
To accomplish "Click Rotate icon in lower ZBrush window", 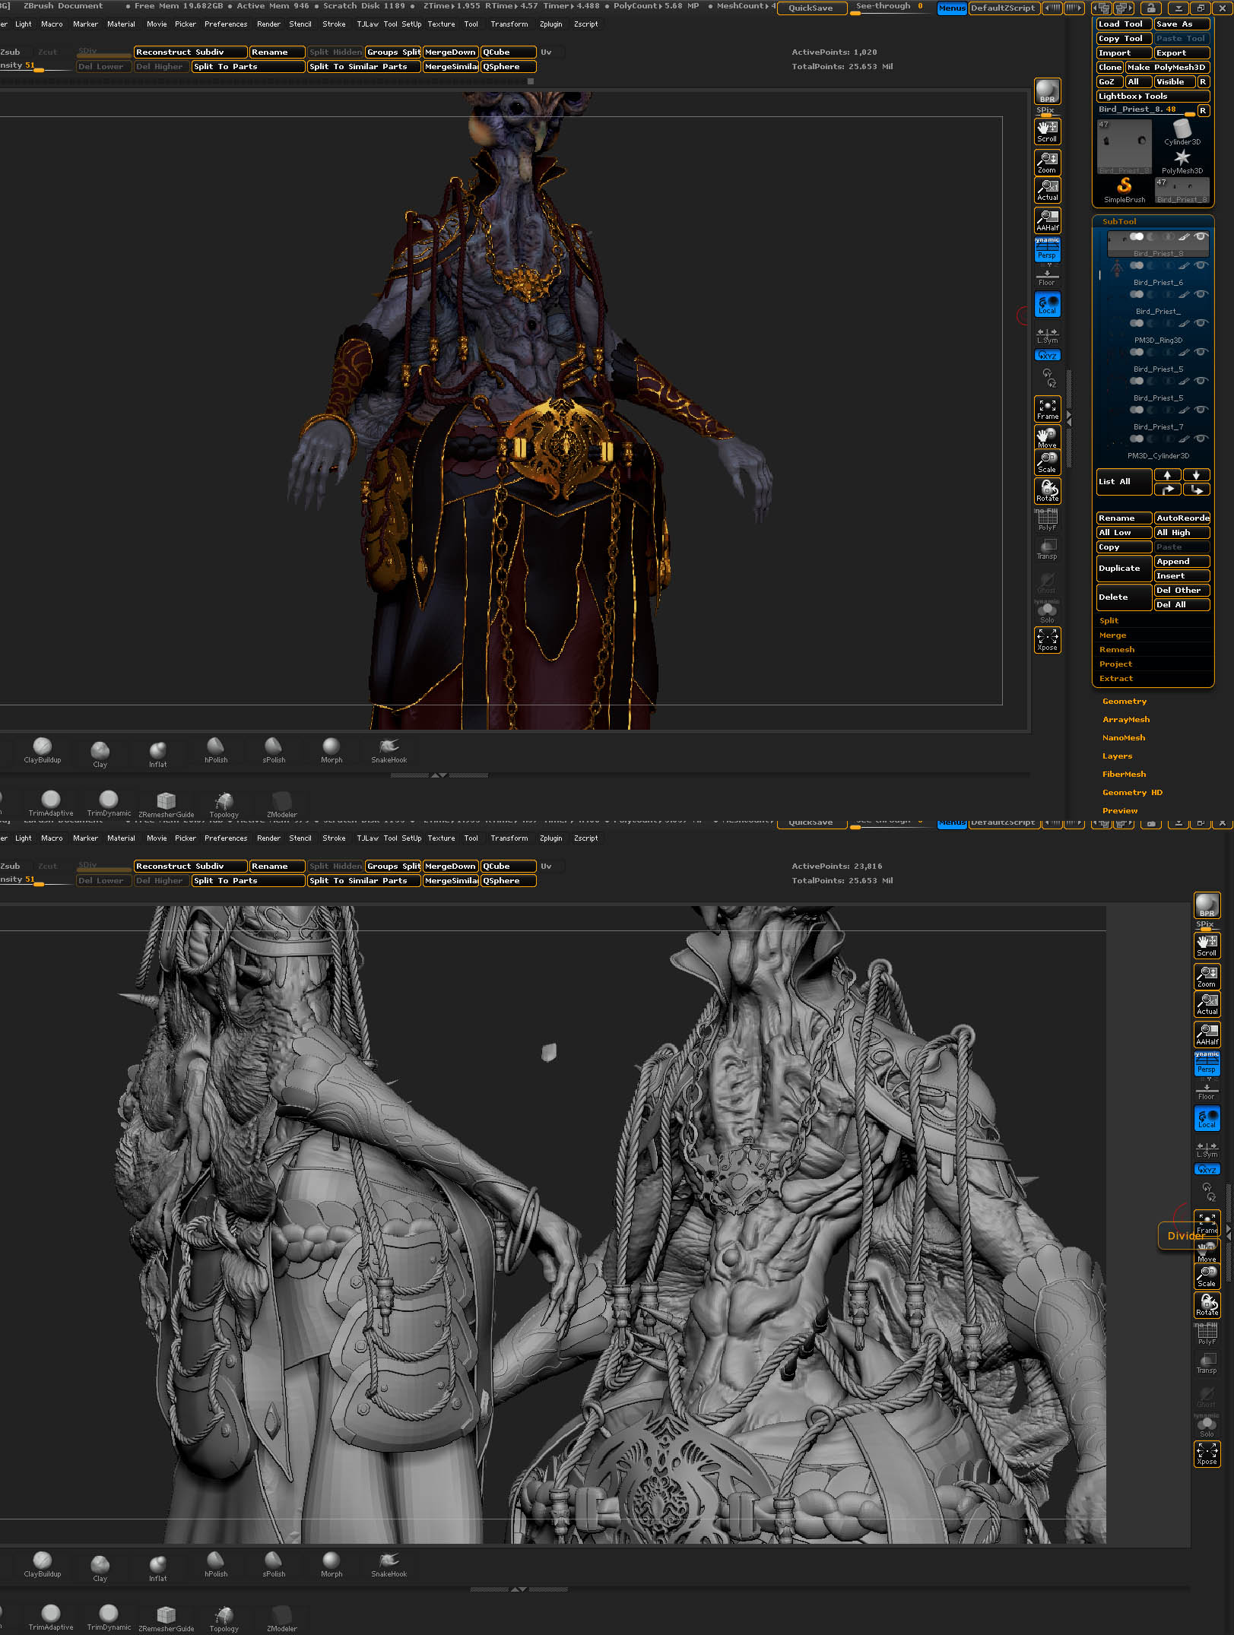I will (x=1207, y=1304).
